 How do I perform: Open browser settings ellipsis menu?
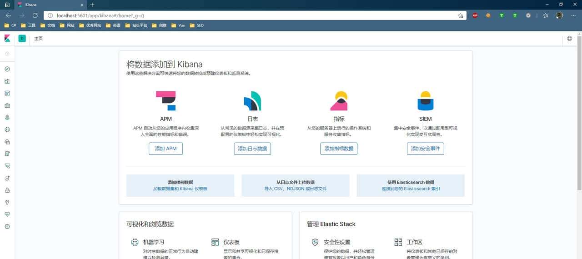point(573,15)
